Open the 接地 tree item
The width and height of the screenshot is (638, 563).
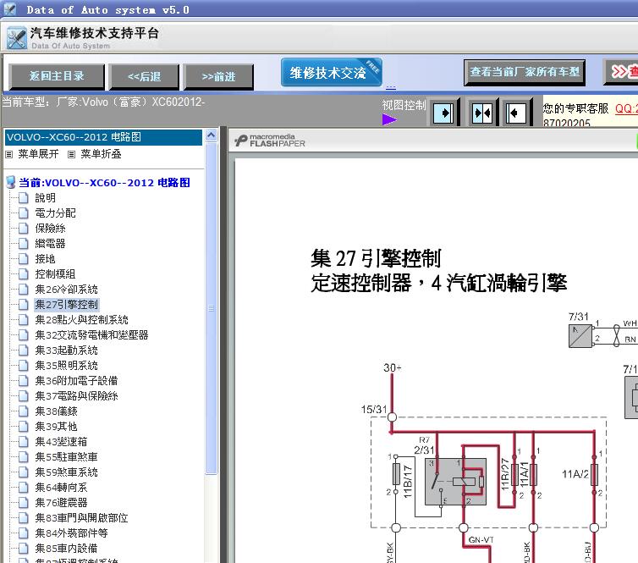[45, 259]
